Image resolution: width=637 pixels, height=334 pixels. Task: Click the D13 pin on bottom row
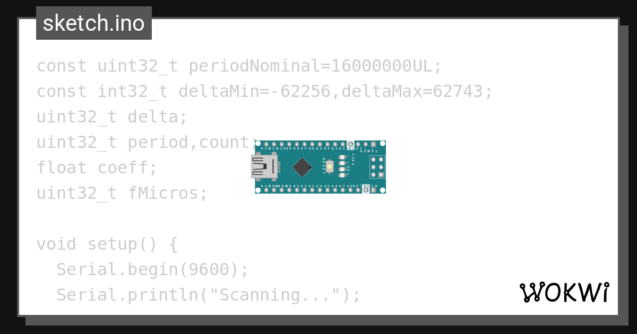(x=266, y=190)
